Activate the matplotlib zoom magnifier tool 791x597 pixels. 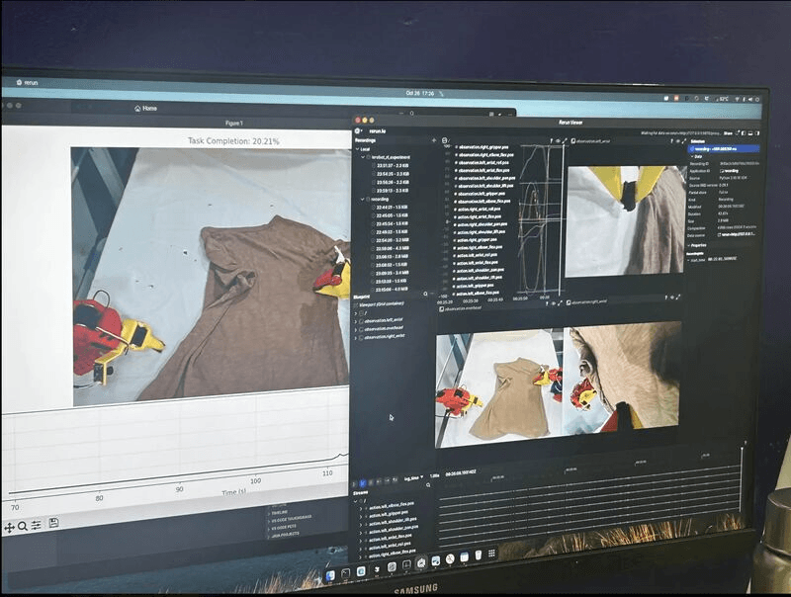click(23, 526)
